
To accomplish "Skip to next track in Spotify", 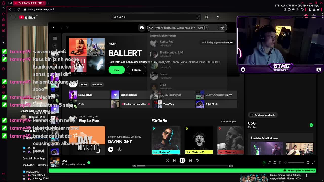I will click(190, 160).
